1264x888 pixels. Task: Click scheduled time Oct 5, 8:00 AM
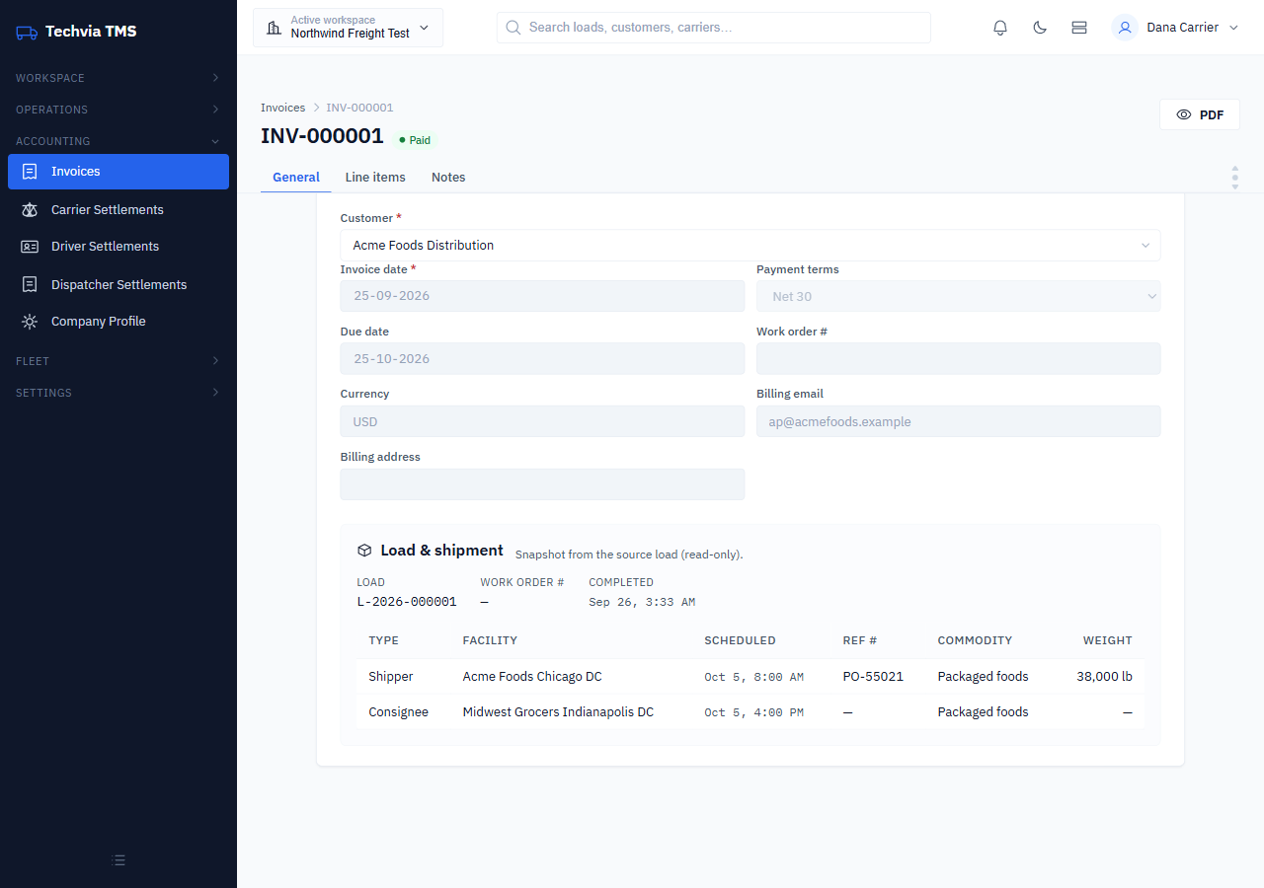pos(753,677)
